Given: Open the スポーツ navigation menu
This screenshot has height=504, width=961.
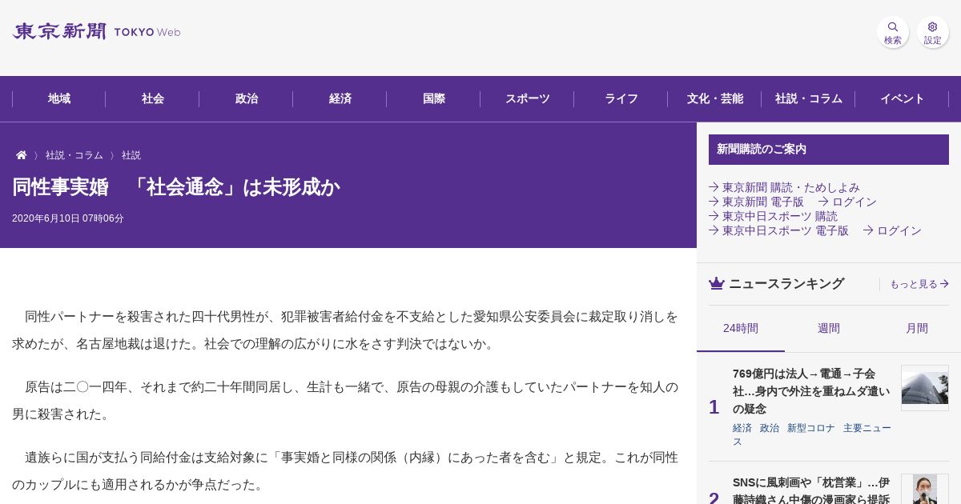Looking at the screenshot, I should (528, 98).
